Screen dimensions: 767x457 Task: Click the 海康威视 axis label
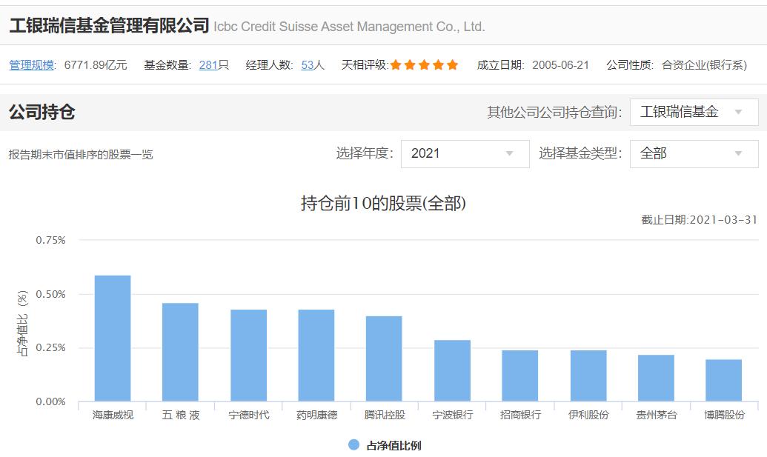pyautogui.click(x=113, y=415)
